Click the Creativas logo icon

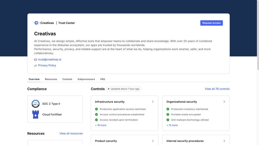coord(37,23)
